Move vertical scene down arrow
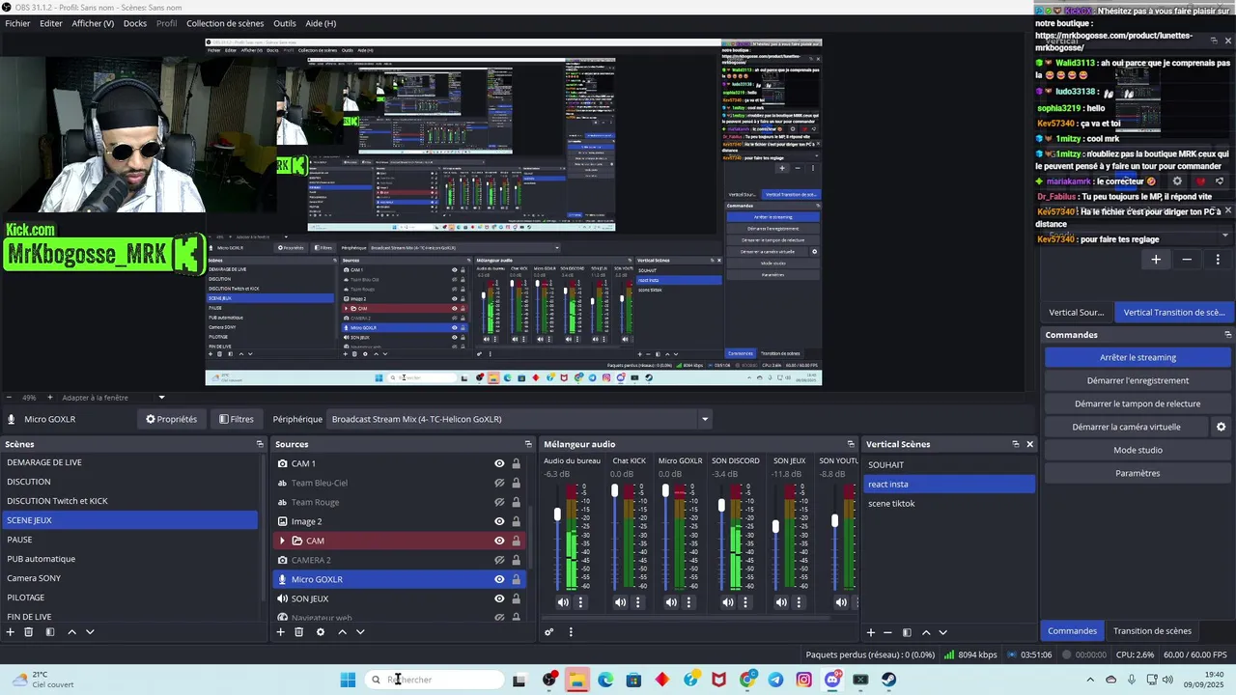Screen dimensions: 1236x695 pos(942,632)
